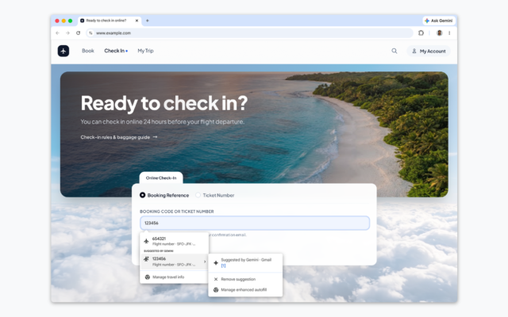This screenshot has height=317, width=508.
Task: Select the Ticket Number radio button
Action: click(198, 195)
